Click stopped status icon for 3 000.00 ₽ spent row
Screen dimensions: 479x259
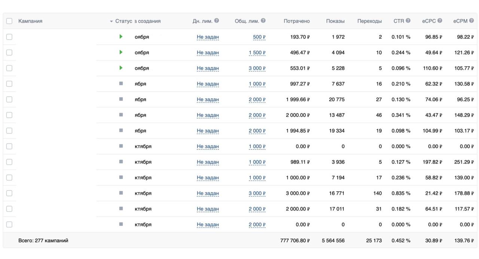[x=121, y=193]
